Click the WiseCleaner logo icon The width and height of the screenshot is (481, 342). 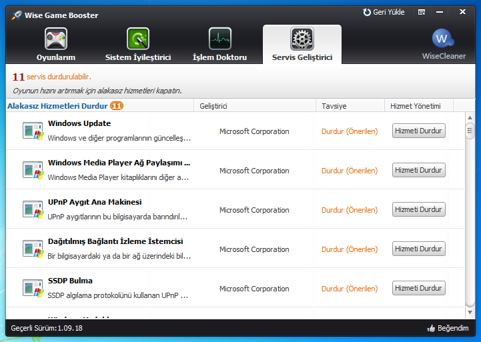click(443, 39)
